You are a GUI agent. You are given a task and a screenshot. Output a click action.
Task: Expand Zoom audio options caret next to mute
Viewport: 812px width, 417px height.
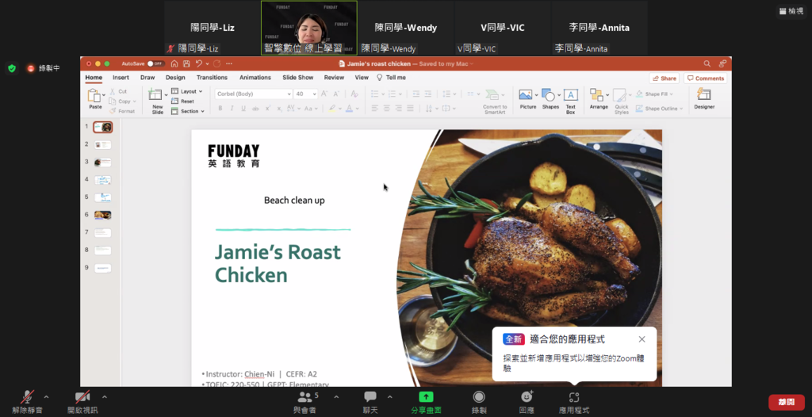(x=46, y=397)
